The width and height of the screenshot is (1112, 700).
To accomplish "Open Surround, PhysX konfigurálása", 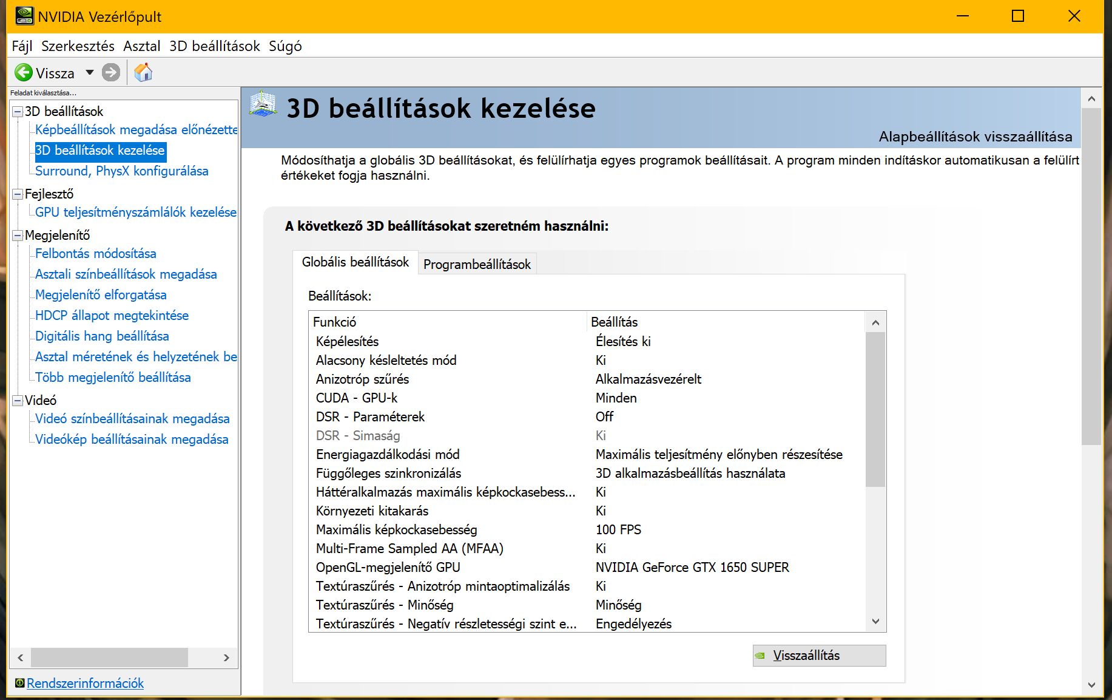I will click(121, 171).
